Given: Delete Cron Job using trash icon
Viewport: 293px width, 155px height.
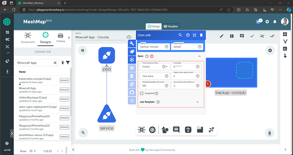Looking at the screenshot, I should click(201, 35).
